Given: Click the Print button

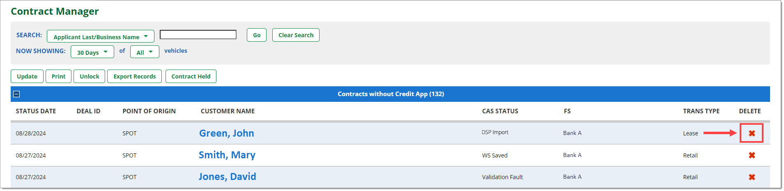Looking at the screenshot, I should (x=58, y=76).
